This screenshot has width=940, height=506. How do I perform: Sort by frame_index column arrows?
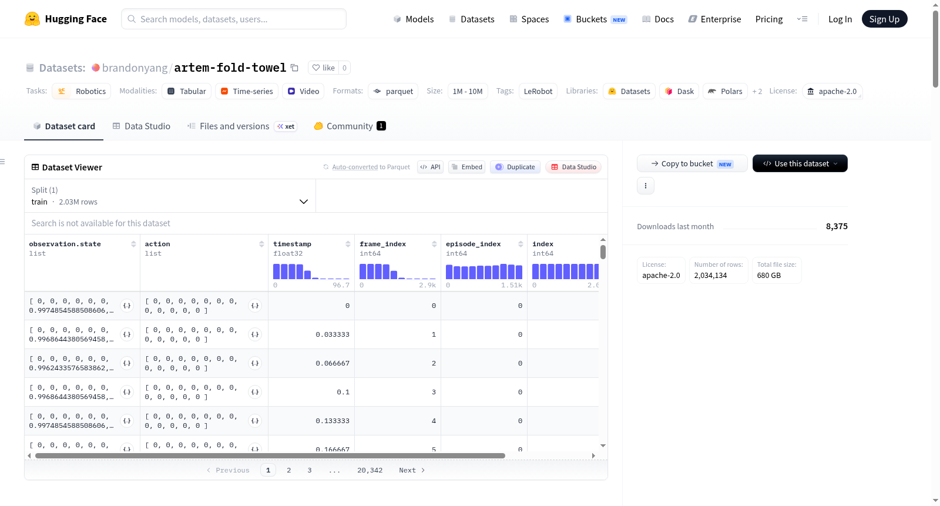[x=434, y=244]
